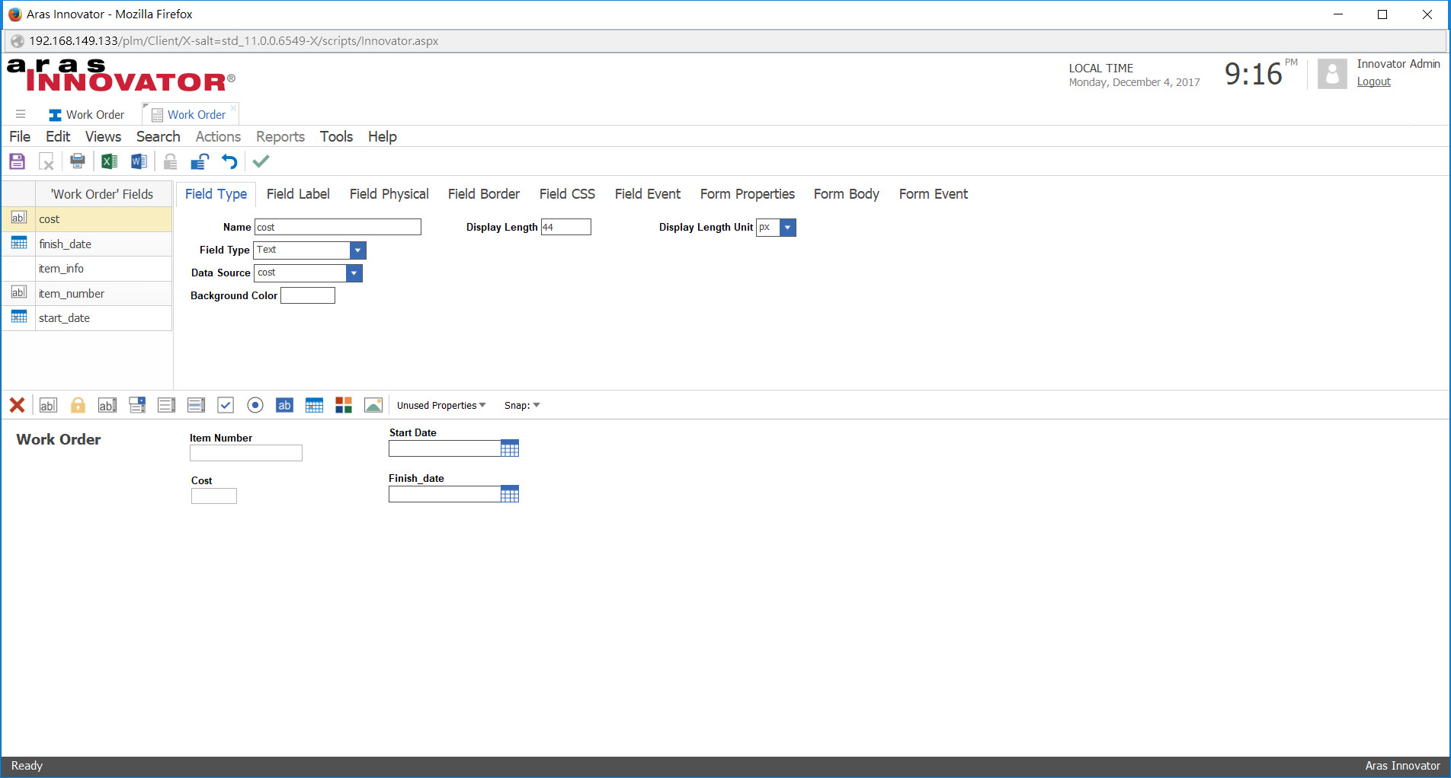1451x778 pixels.
Task: Click the Item Number field on form canvas
Action: click(246, 453)
